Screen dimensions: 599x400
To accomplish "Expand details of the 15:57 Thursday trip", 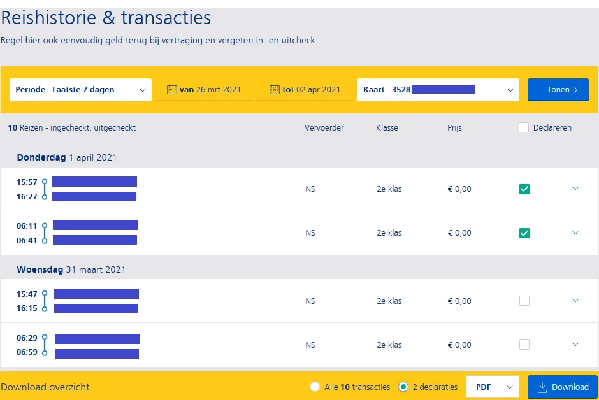I will point(575,189).
